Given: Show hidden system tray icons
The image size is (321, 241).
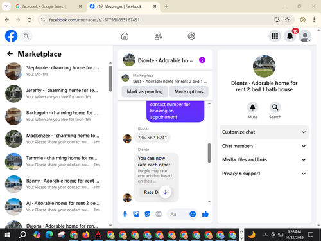Looking at the screenshot, I should [x=265, y=235].
